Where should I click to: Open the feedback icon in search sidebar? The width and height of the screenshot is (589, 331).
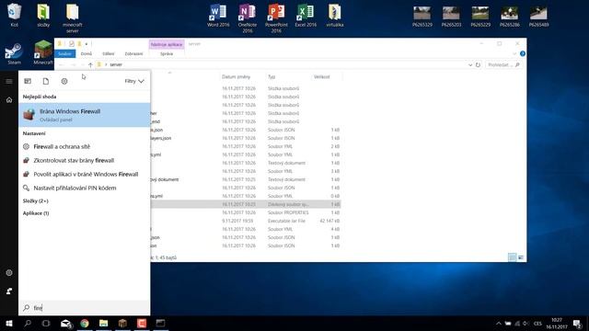pos(9,291)
